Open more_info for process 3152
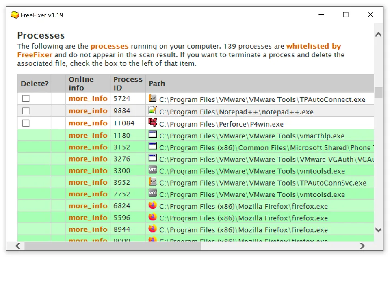The width and height of the screenshot is (390, 302). [x=88, y=147]
